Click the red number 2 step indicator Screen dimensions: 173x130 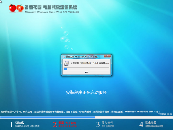(54, 124)
